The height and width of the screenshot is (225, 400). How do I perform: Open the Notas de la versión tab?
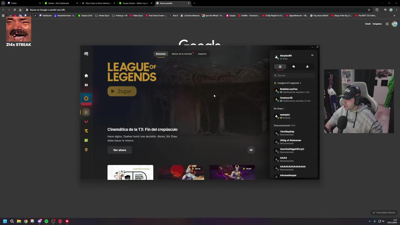click(182, 54)
